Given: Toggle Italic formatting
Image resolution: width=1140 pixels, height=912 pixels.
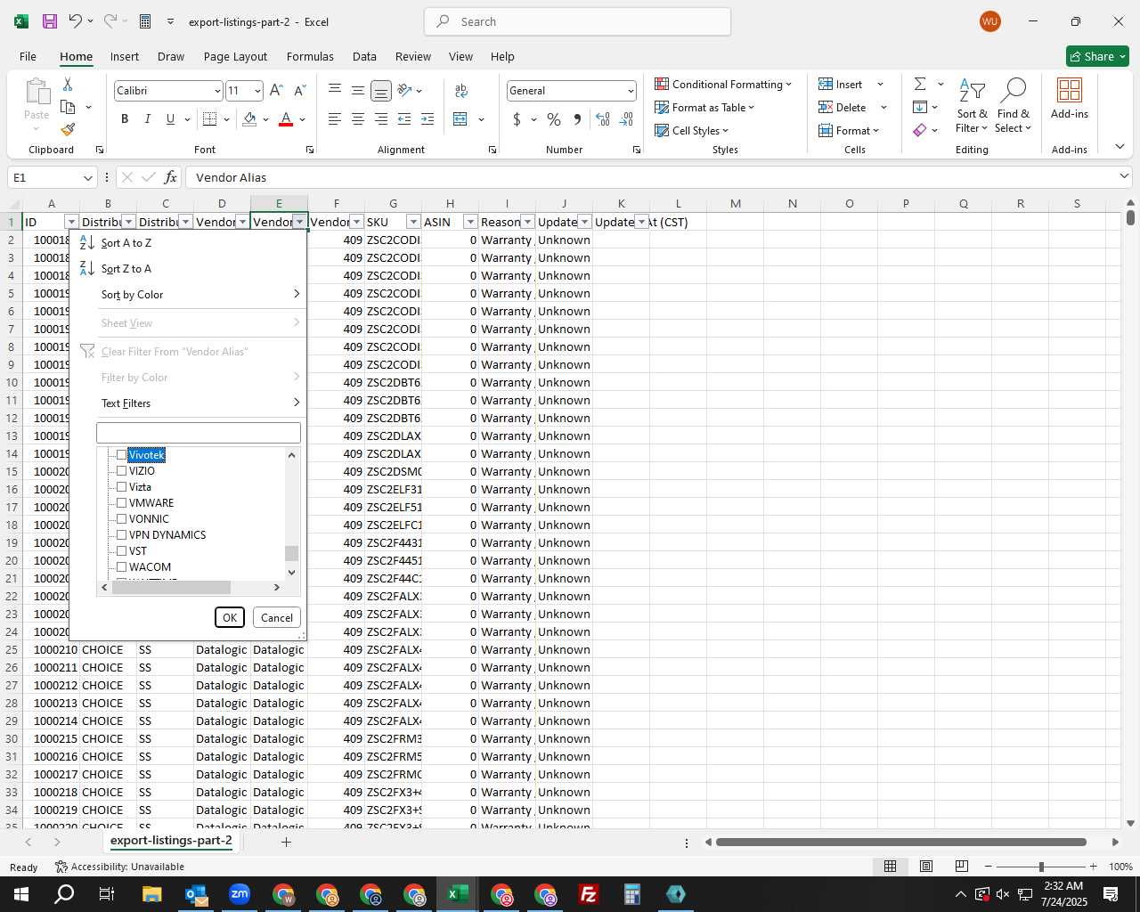Looking at the screenshot, I should 147,119.
